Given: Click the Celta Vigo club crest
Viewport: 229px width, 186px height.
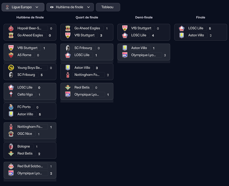Looking at the screenshot, I should coord(11,94).
